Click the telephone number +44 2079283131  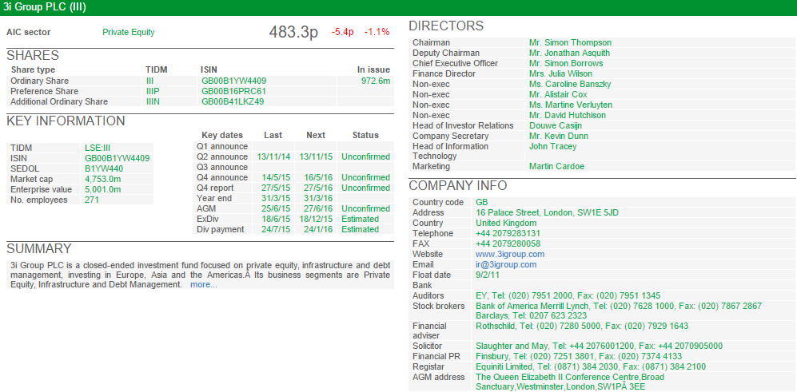(x=508, y=234)
